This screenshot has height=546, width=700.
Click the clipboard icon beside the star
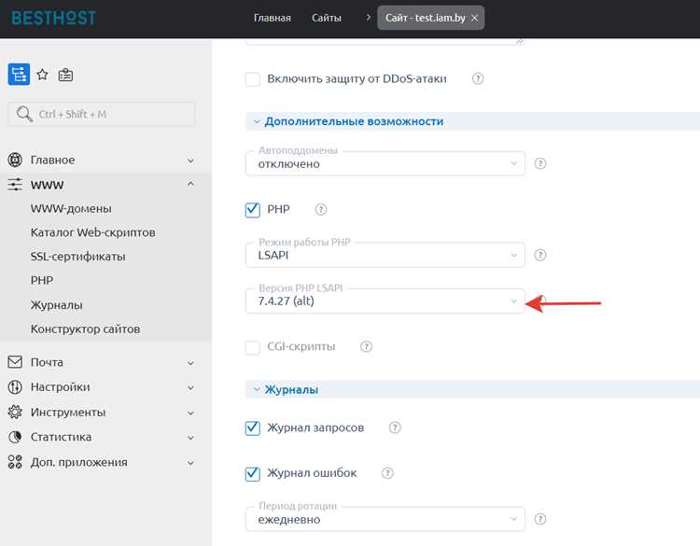click(x=65, y=75)
